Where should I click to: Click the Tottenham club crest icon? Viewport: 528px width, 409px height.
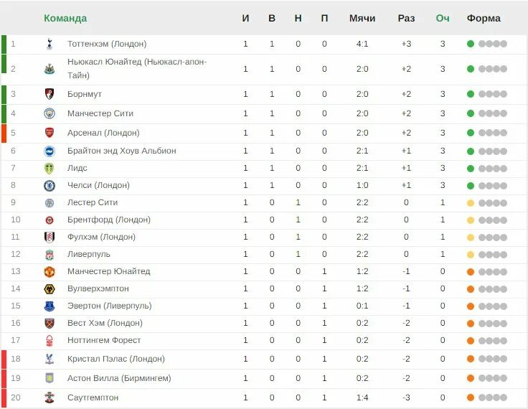[x=49, y=44]
